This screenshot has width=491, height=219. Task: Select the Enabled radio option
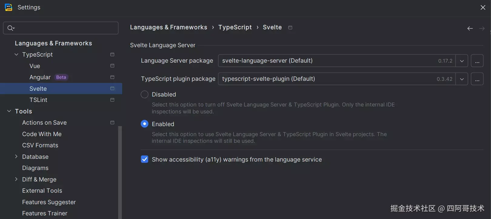[x=145, y=124]
